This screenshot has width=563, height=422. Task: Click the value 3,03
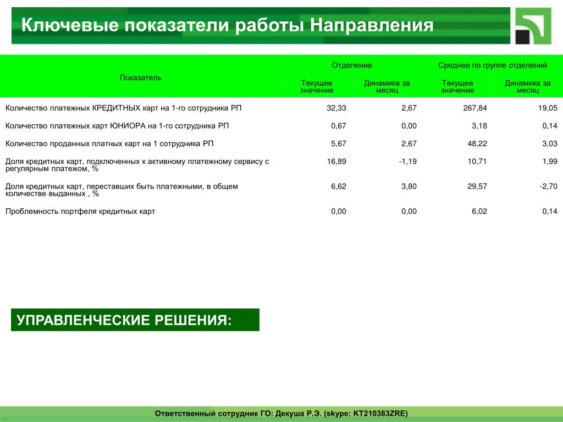550,144
